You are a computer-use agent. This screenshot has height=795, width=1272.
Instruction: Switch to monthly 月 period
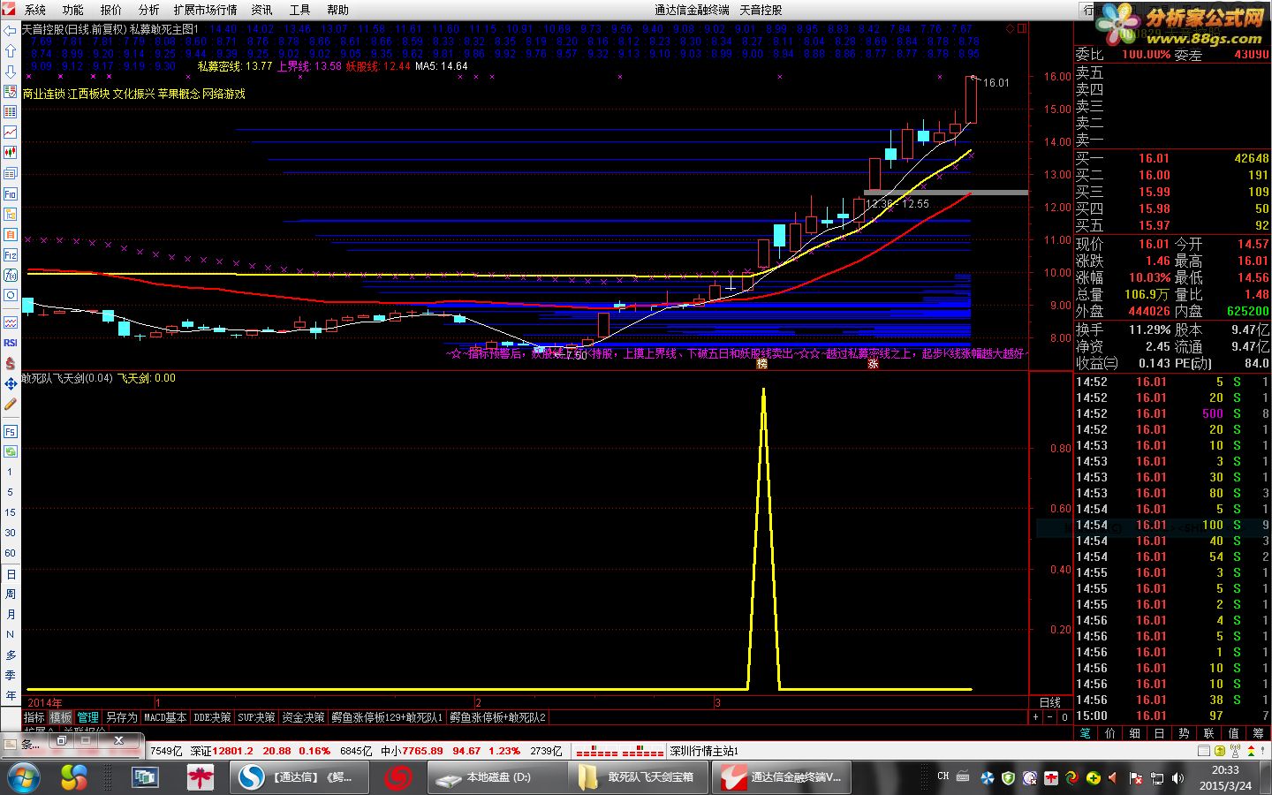point(11,615)
